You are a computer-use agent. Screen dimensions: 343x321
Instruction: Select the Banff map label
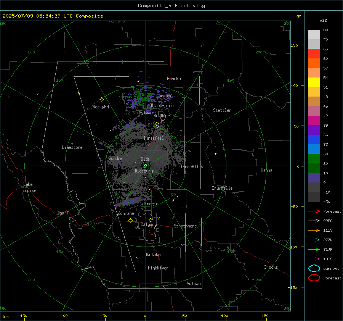pyautogui.click(x=63, y=213)
